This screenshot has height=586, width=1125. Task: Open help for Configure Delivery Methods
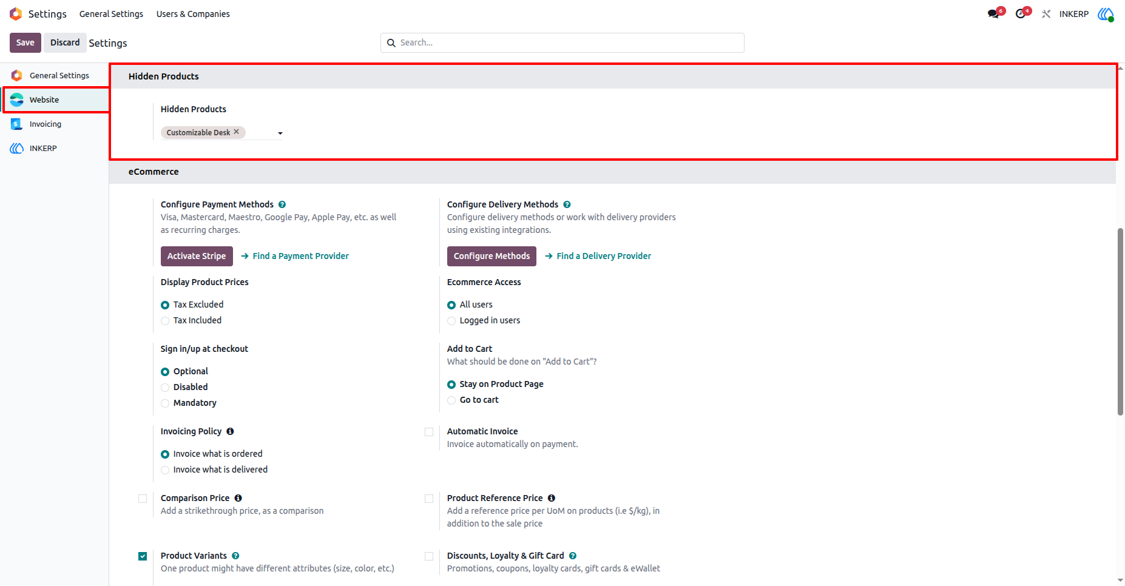pos(567,204)
